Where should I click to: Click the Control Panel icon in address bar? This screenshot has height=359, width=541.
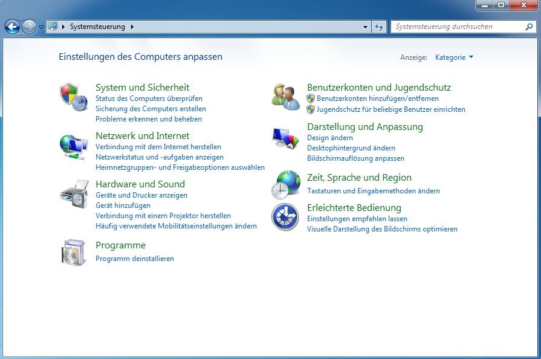click(x=53, y=26)
